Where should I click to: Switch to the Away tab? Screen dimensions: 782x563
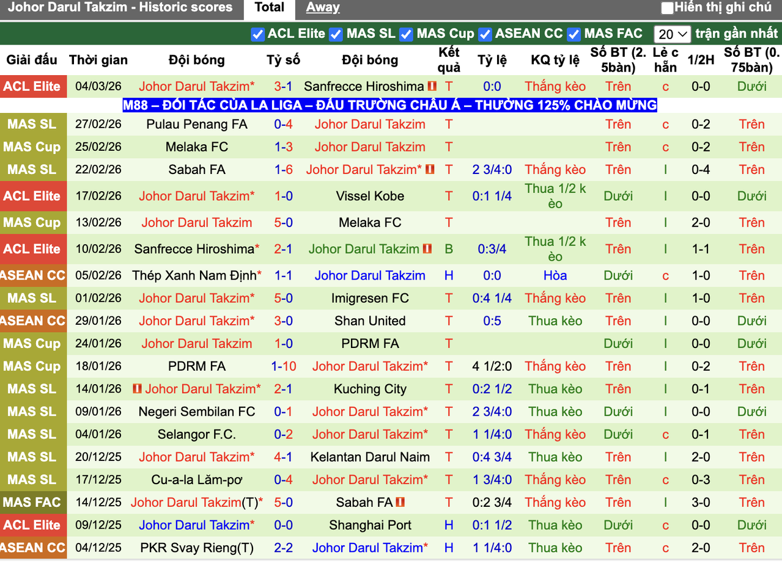pyautogui.click(x=323, y=8)
